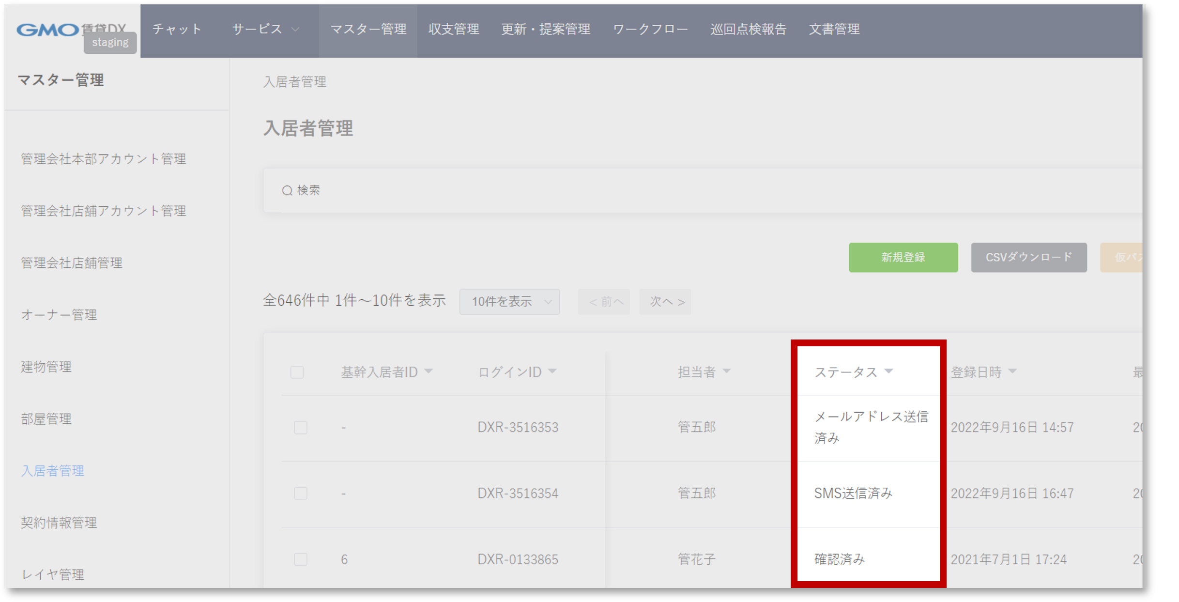Click the search magnifier icon
This screenshot has width=1179, height=602.
pyautogui.click(x=287, y=190)
